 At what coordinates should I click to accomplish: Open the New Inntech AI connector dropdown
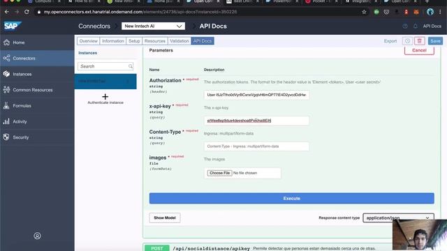coord(153,26)
